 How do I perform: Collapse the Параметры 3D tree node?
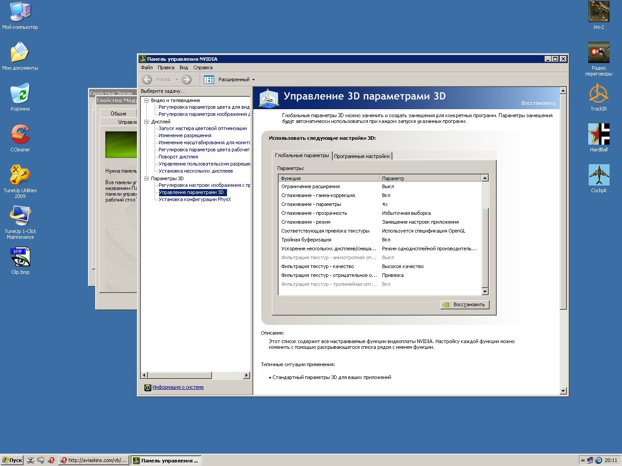tap(146, 178)
